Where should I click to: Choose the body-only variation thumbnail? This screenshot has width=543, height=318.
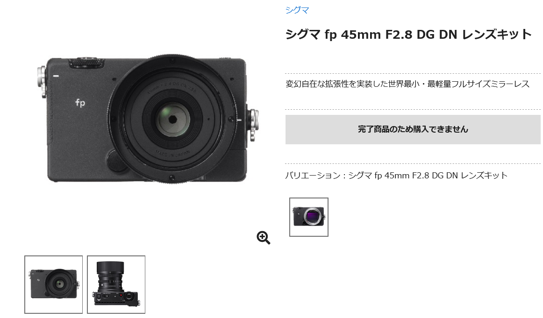click(309, 217)
